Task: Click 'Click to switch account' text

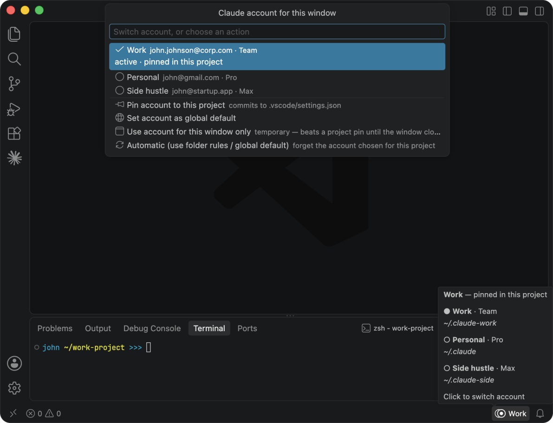Action: [484, 397]
